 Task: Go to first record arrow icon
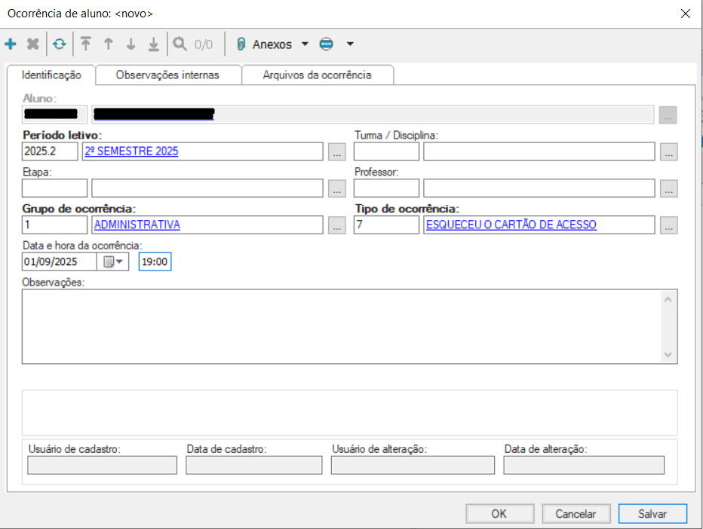click(86, 44)
